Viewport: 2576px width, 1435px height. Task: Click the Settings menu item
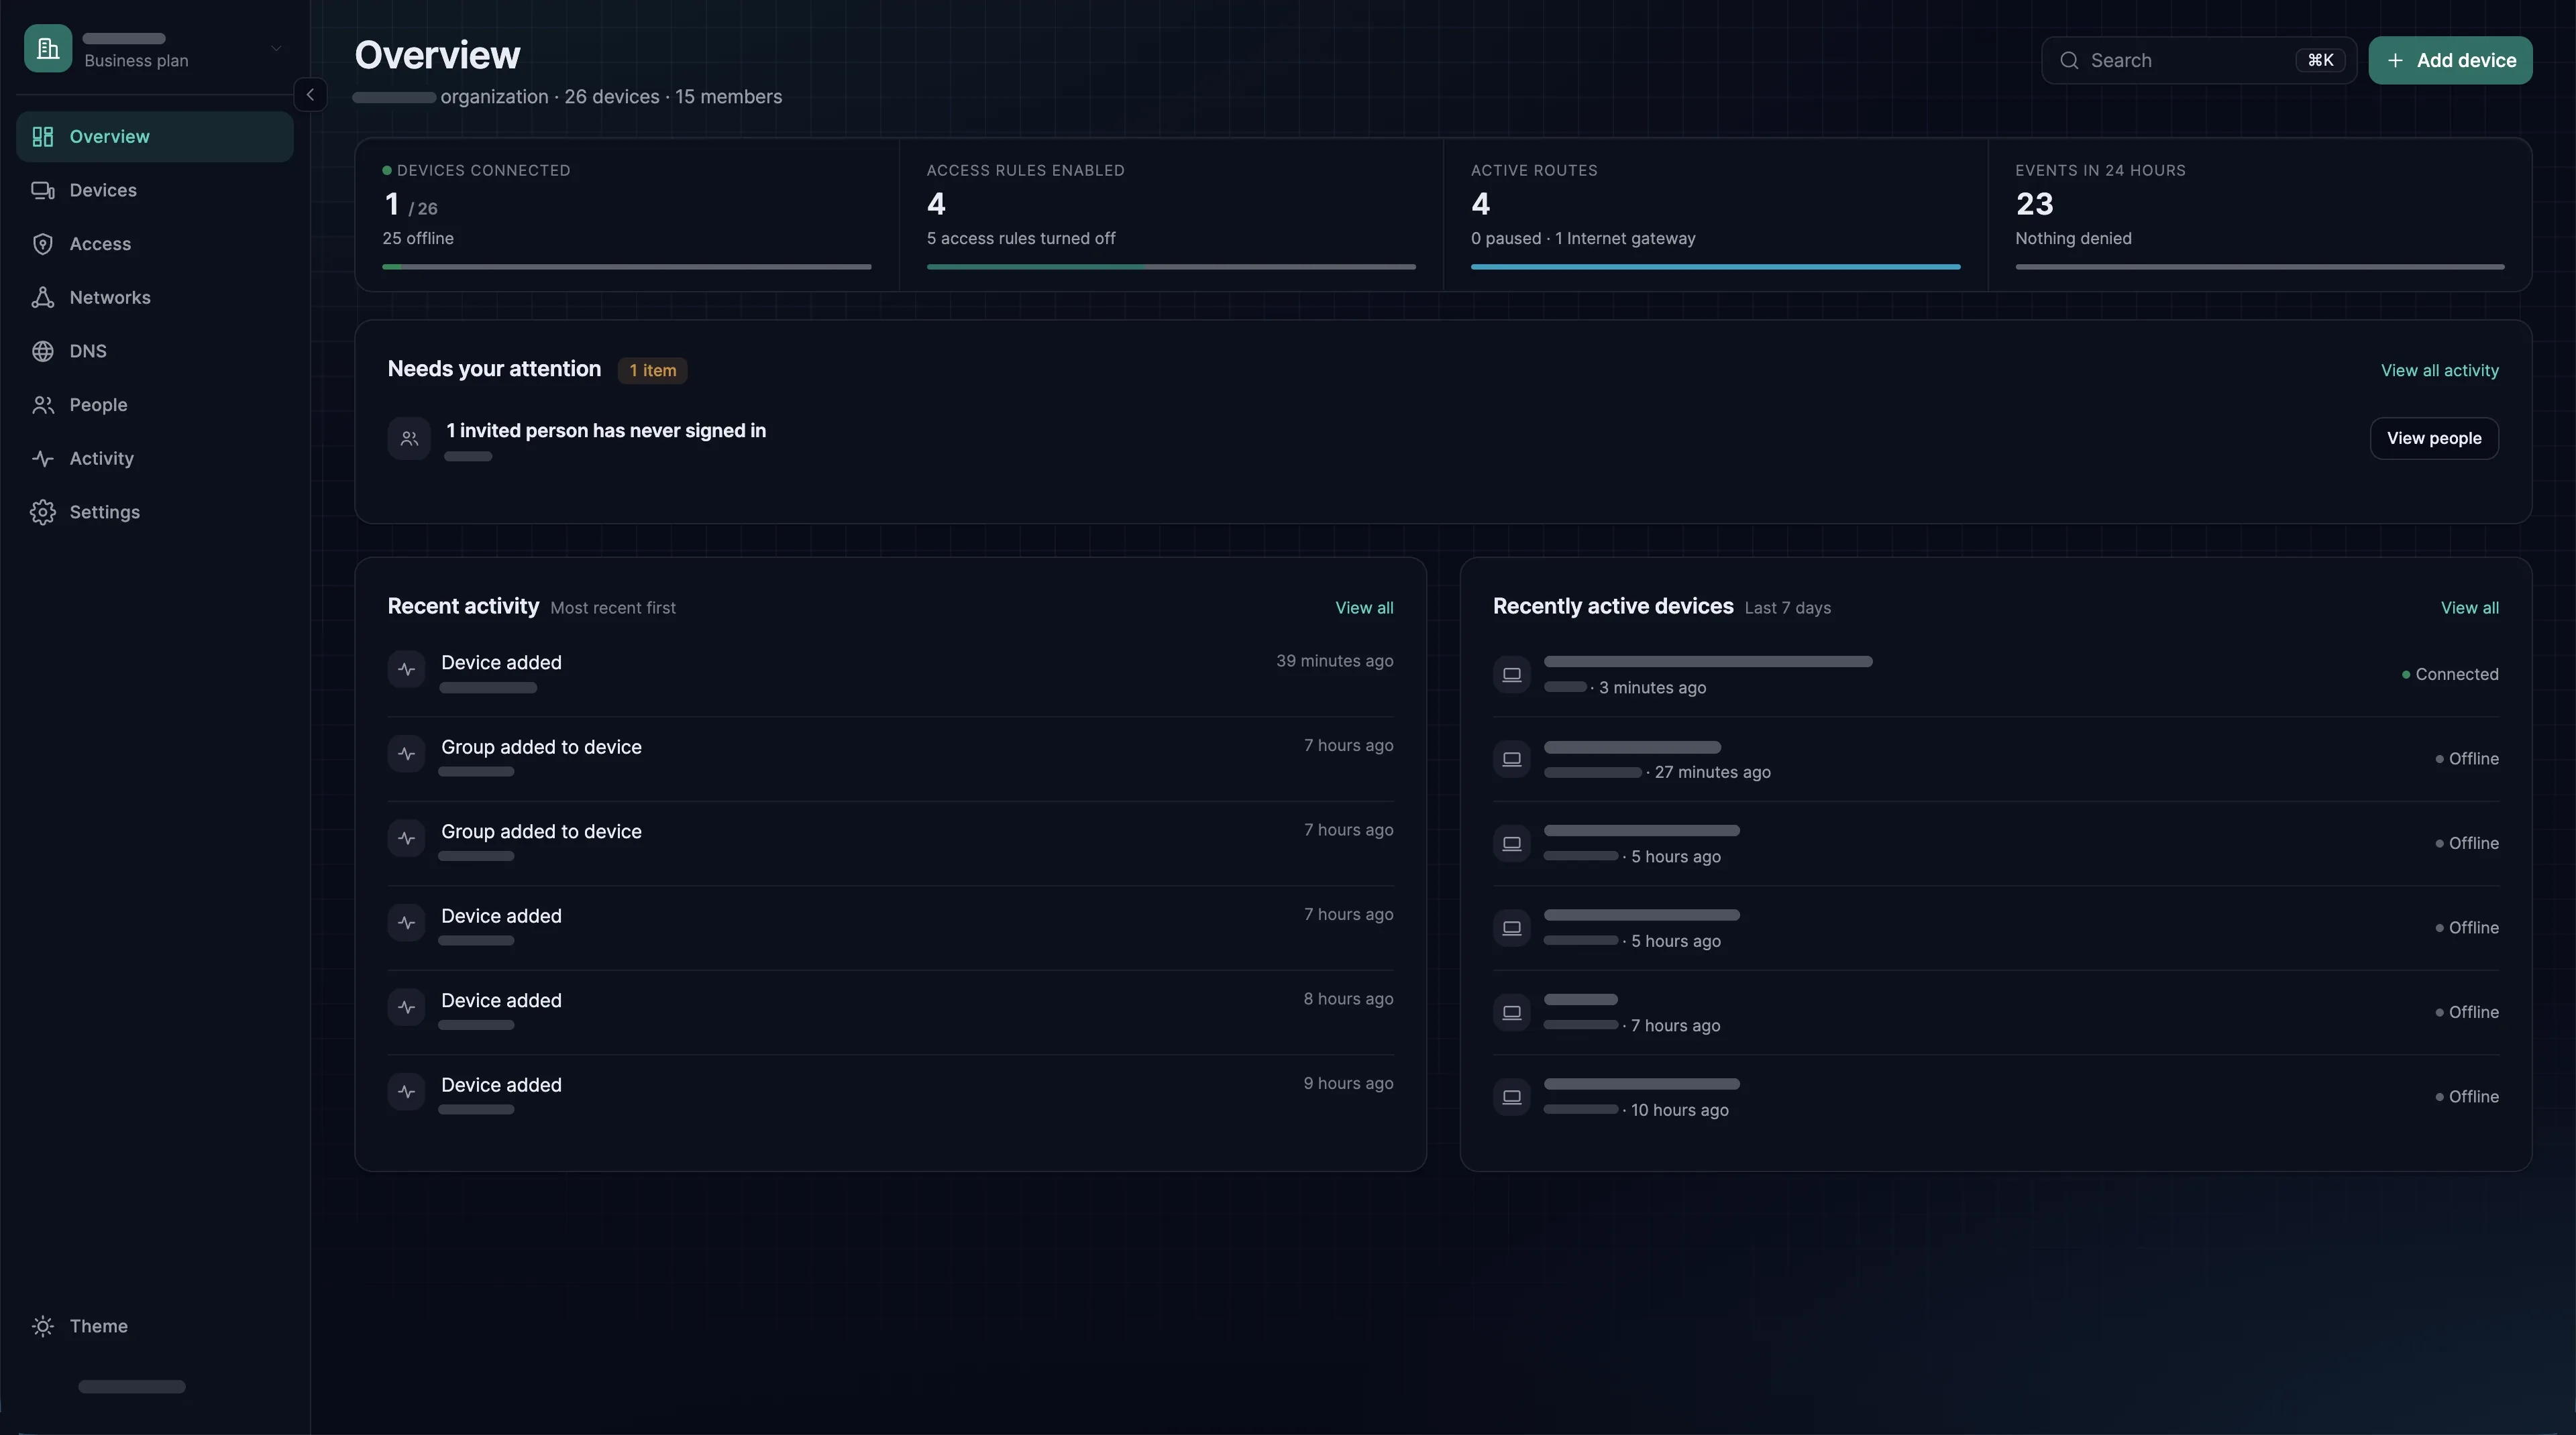(155, 512)
